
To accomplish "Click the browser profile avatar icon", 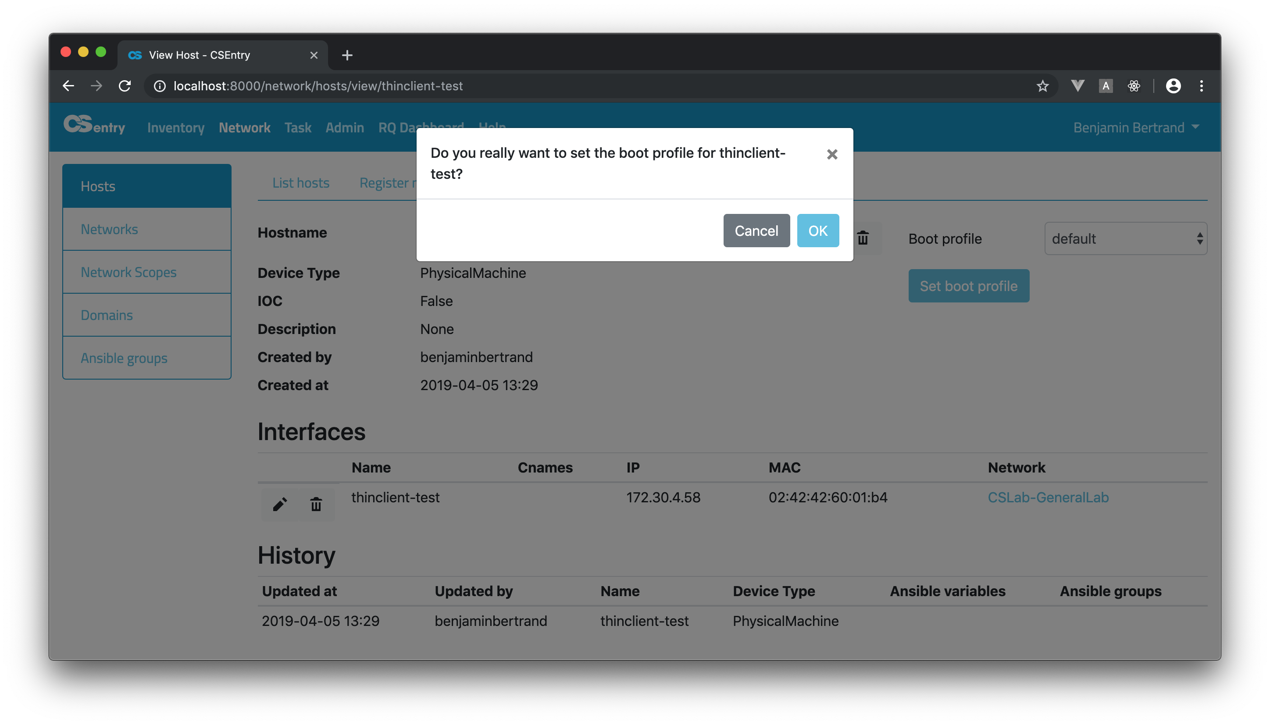I will point(1173,86).
